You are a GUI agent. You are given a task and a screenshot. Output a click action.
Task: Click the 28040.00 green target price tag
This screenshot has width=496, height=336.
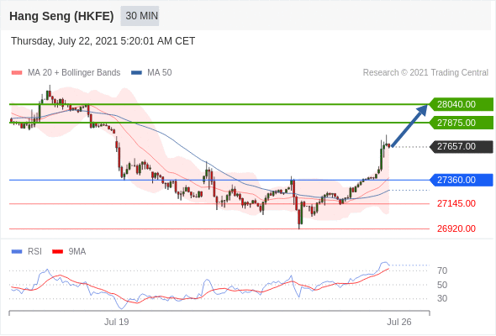click(462, 104)
